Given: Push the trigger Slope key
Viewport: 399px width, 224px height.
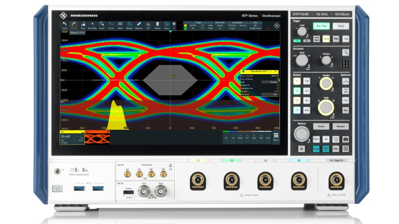Looking at the screenshot, I should [336, 39].
